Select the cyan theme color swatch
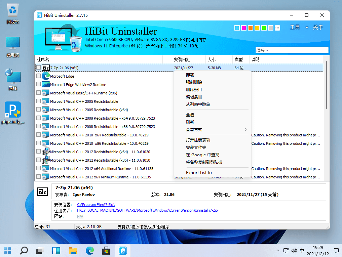The height and width of the screenshot is (257, 342). (237, 28)
